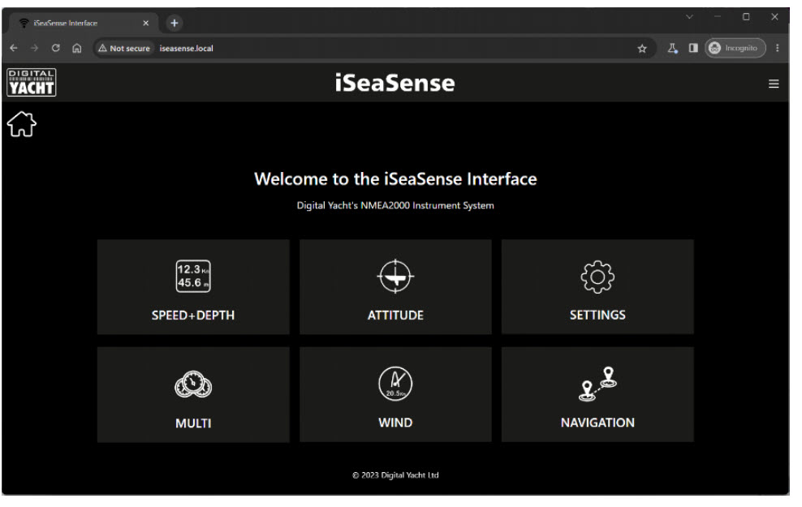Click the NAVIGATION label
Viewport: 802px width, 507px height.
click(x=597, y=423)
